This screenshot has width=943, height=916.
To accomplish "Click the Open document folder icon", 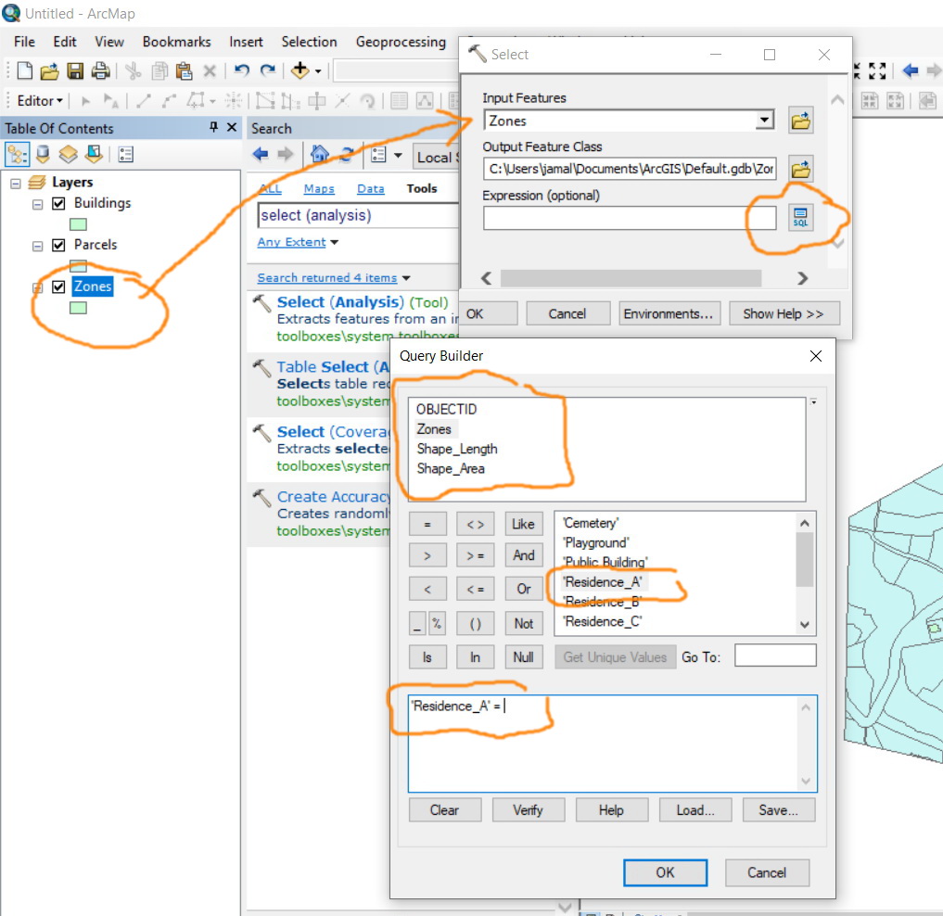I will click(x=49, y=71).
